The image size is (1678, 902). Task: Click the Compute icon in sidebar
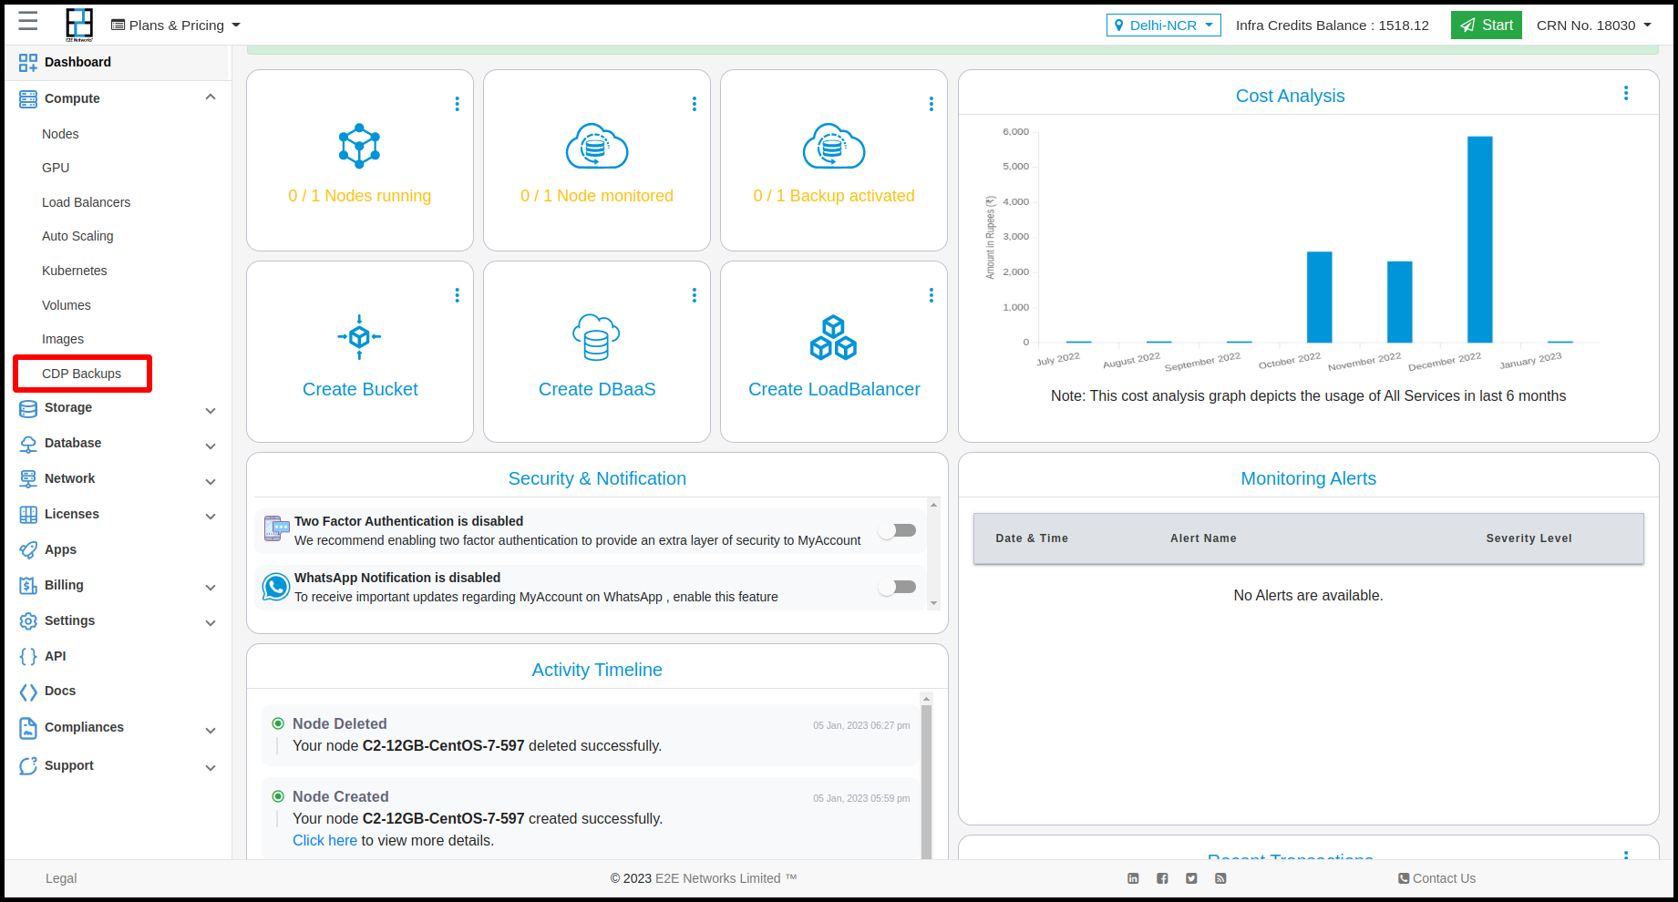tap(28, 98)
